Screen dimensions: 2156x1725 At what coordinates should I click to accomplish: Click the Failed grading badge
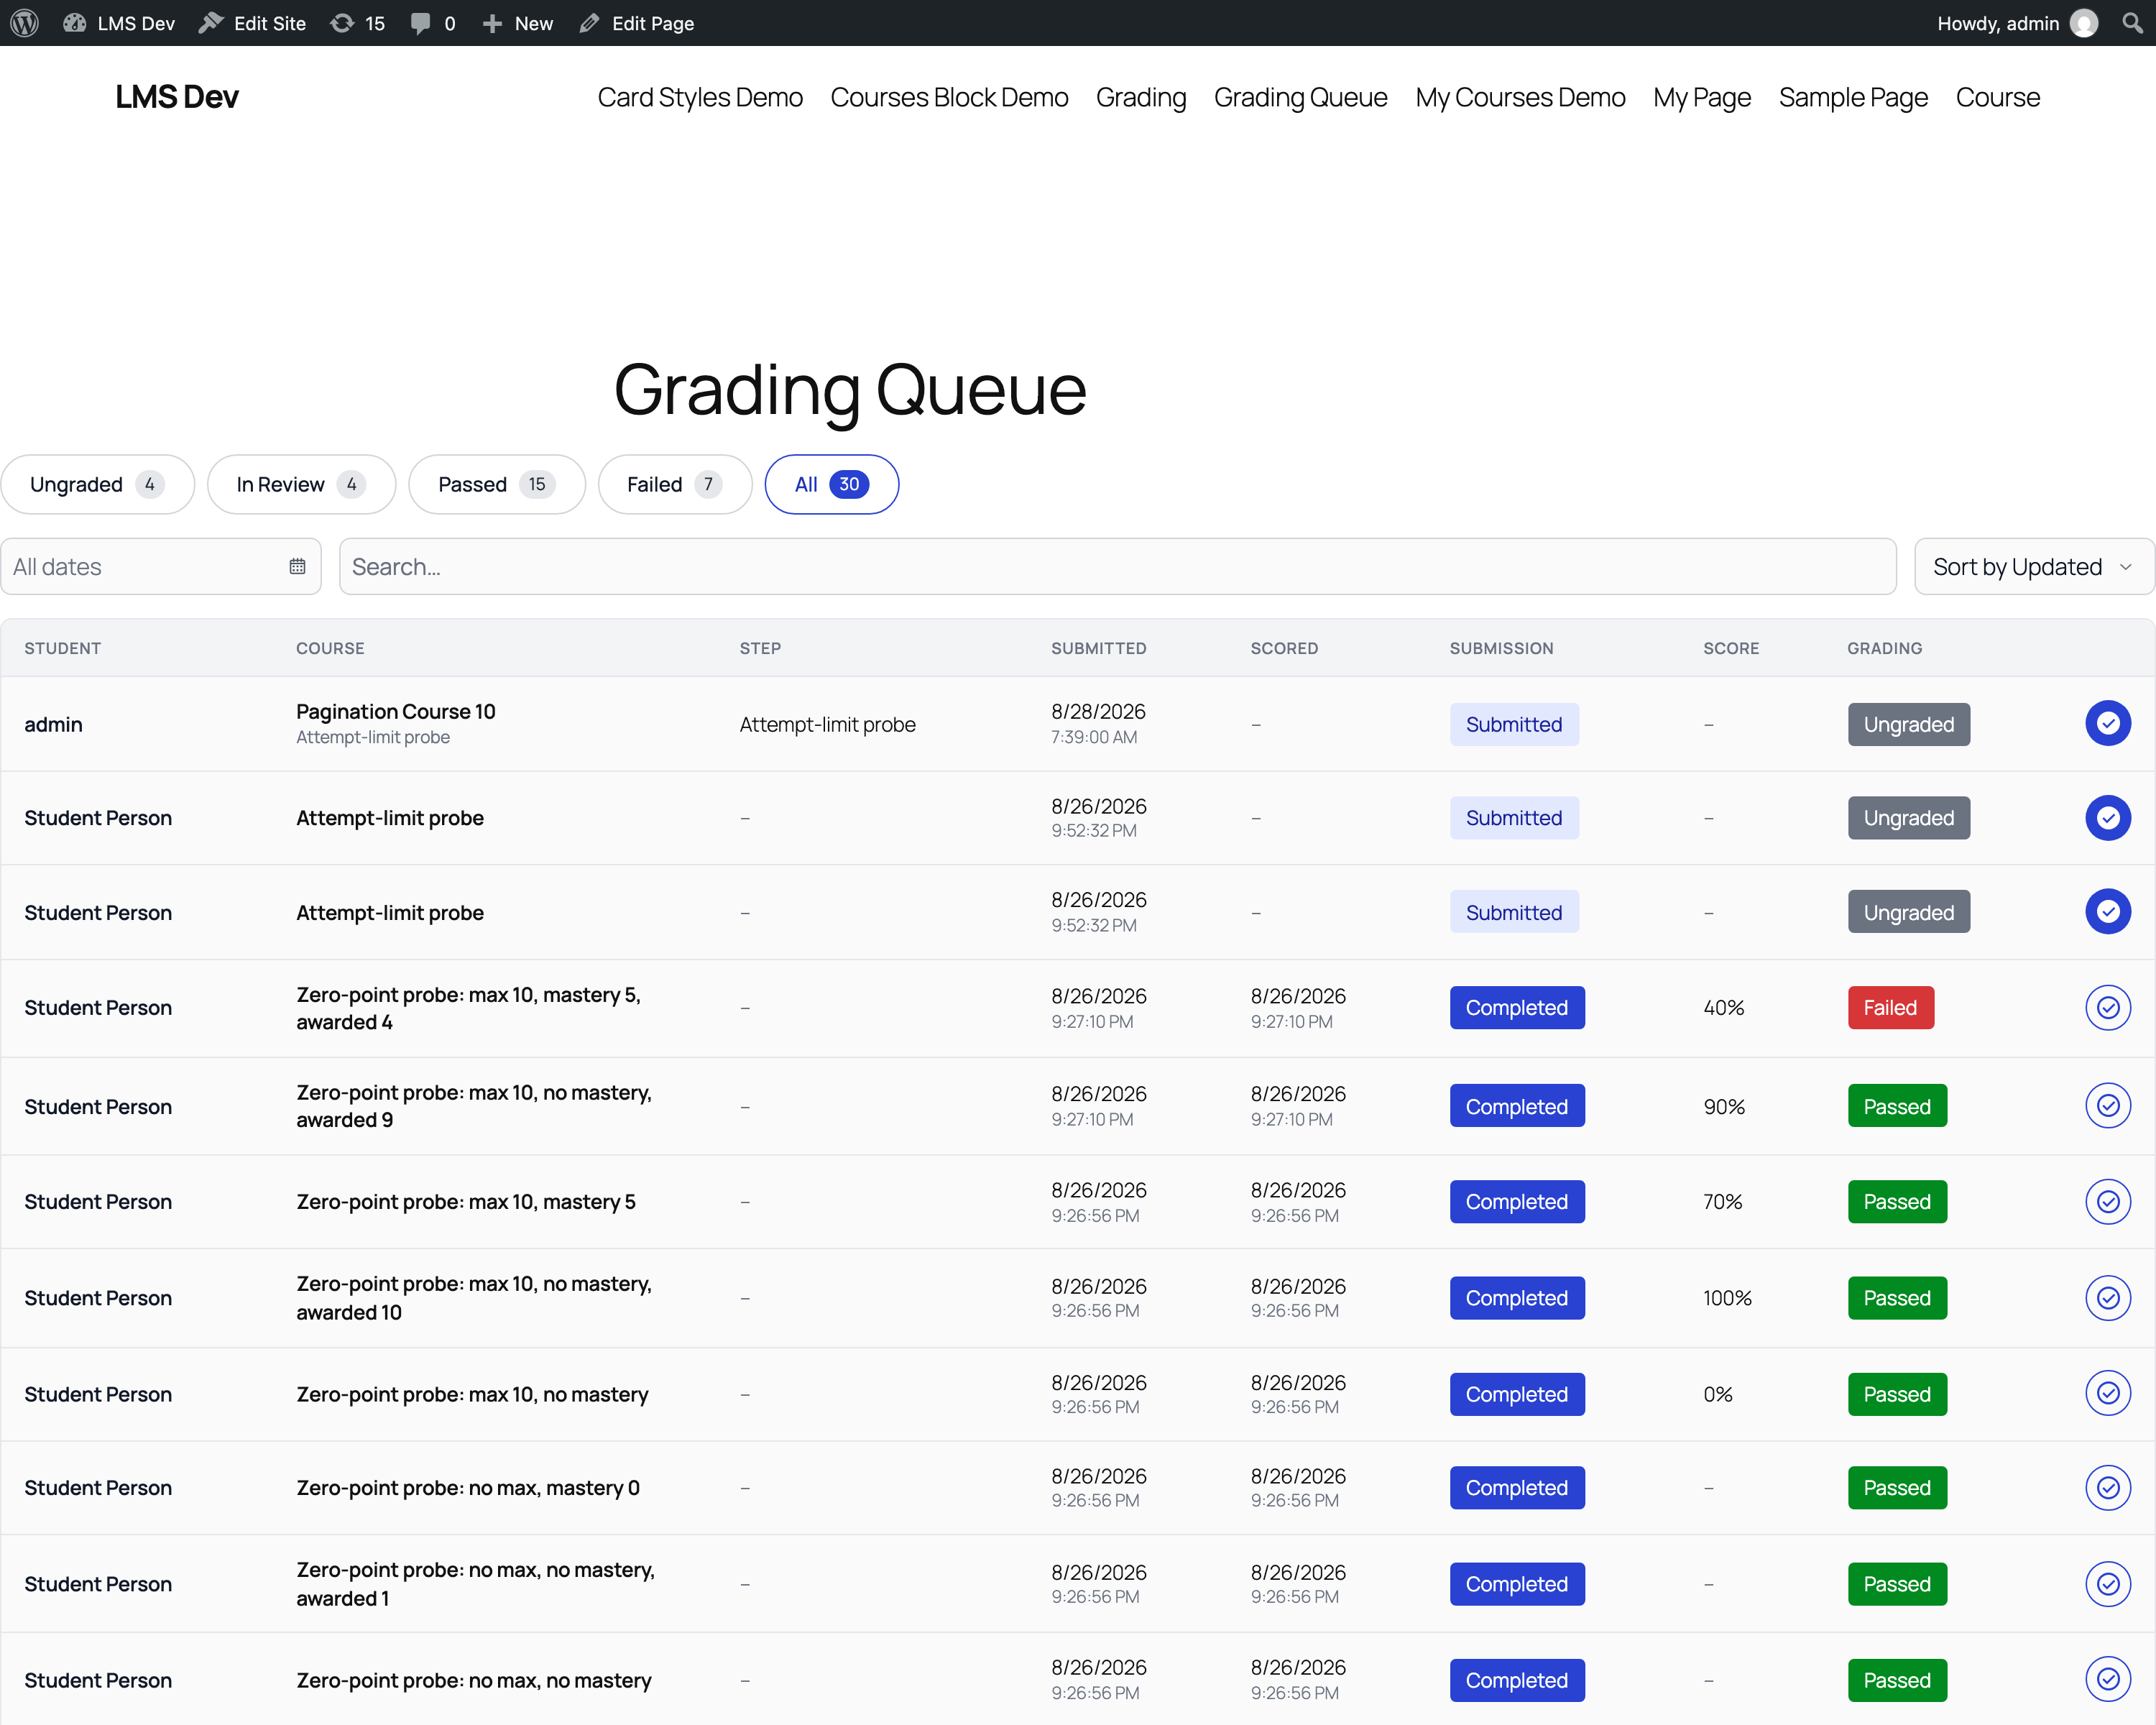(x=1890, y=1007)
